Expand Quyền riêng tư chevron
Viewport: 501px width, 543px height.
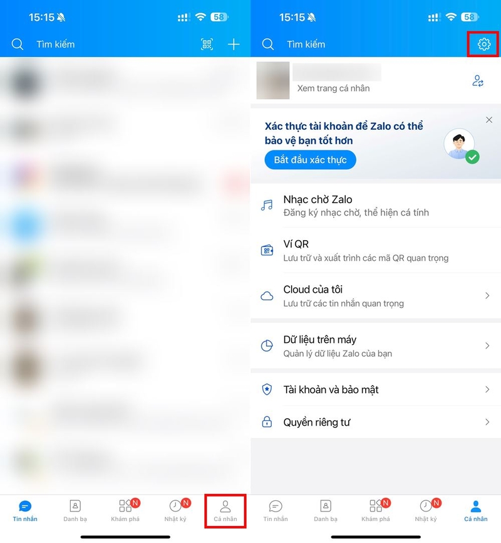pos(487,422)
